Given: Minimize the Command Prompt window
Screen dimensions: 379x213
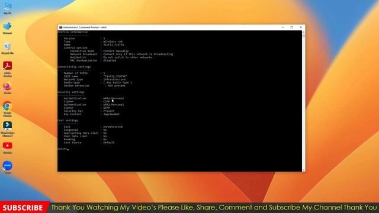Looking at the screenshot, I should click(x=283, y=27).
